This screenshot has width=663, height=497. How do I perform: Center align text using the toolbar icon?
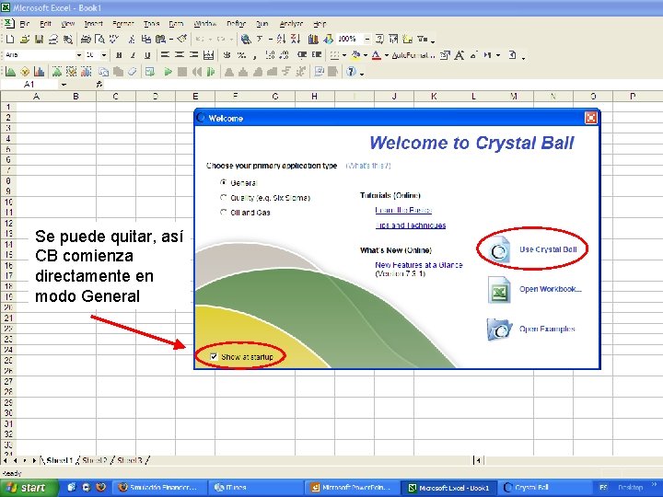pos(180,55)
